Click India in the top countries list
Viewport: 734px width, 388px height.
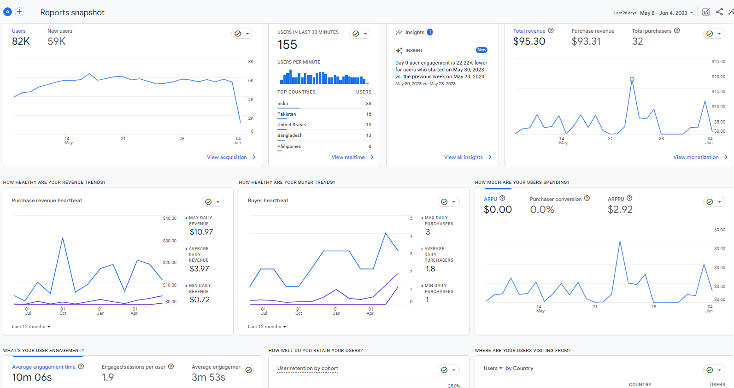point(282,104)
